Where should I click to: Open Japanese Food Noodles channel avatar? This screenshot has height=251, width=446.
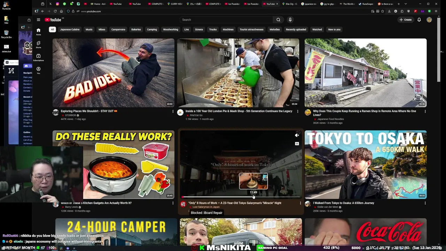click(x=308, y=113)
